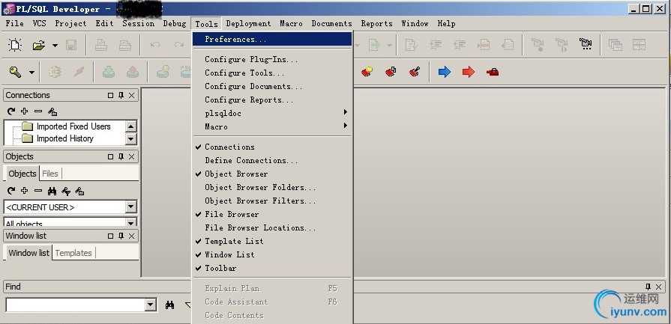
Task: Expand the Macro submenu in Tools menu
Action: [x=272, y=126]
